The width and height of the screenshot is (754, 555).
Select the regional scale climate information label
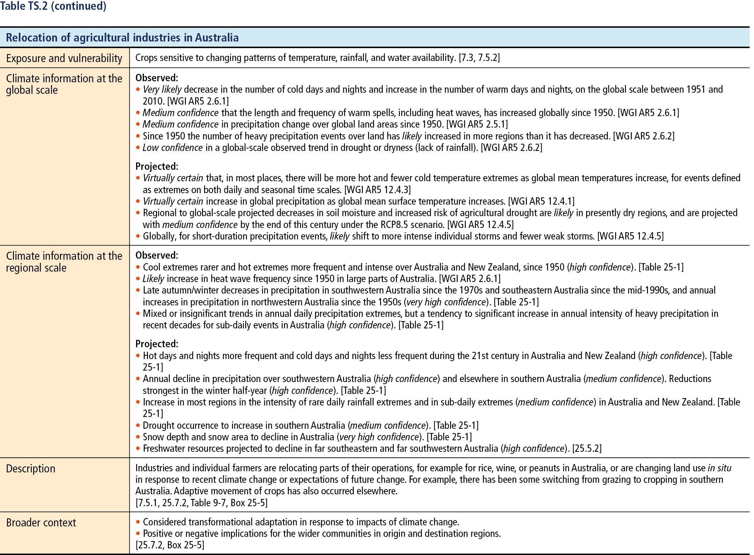click(x=64, y=261)
